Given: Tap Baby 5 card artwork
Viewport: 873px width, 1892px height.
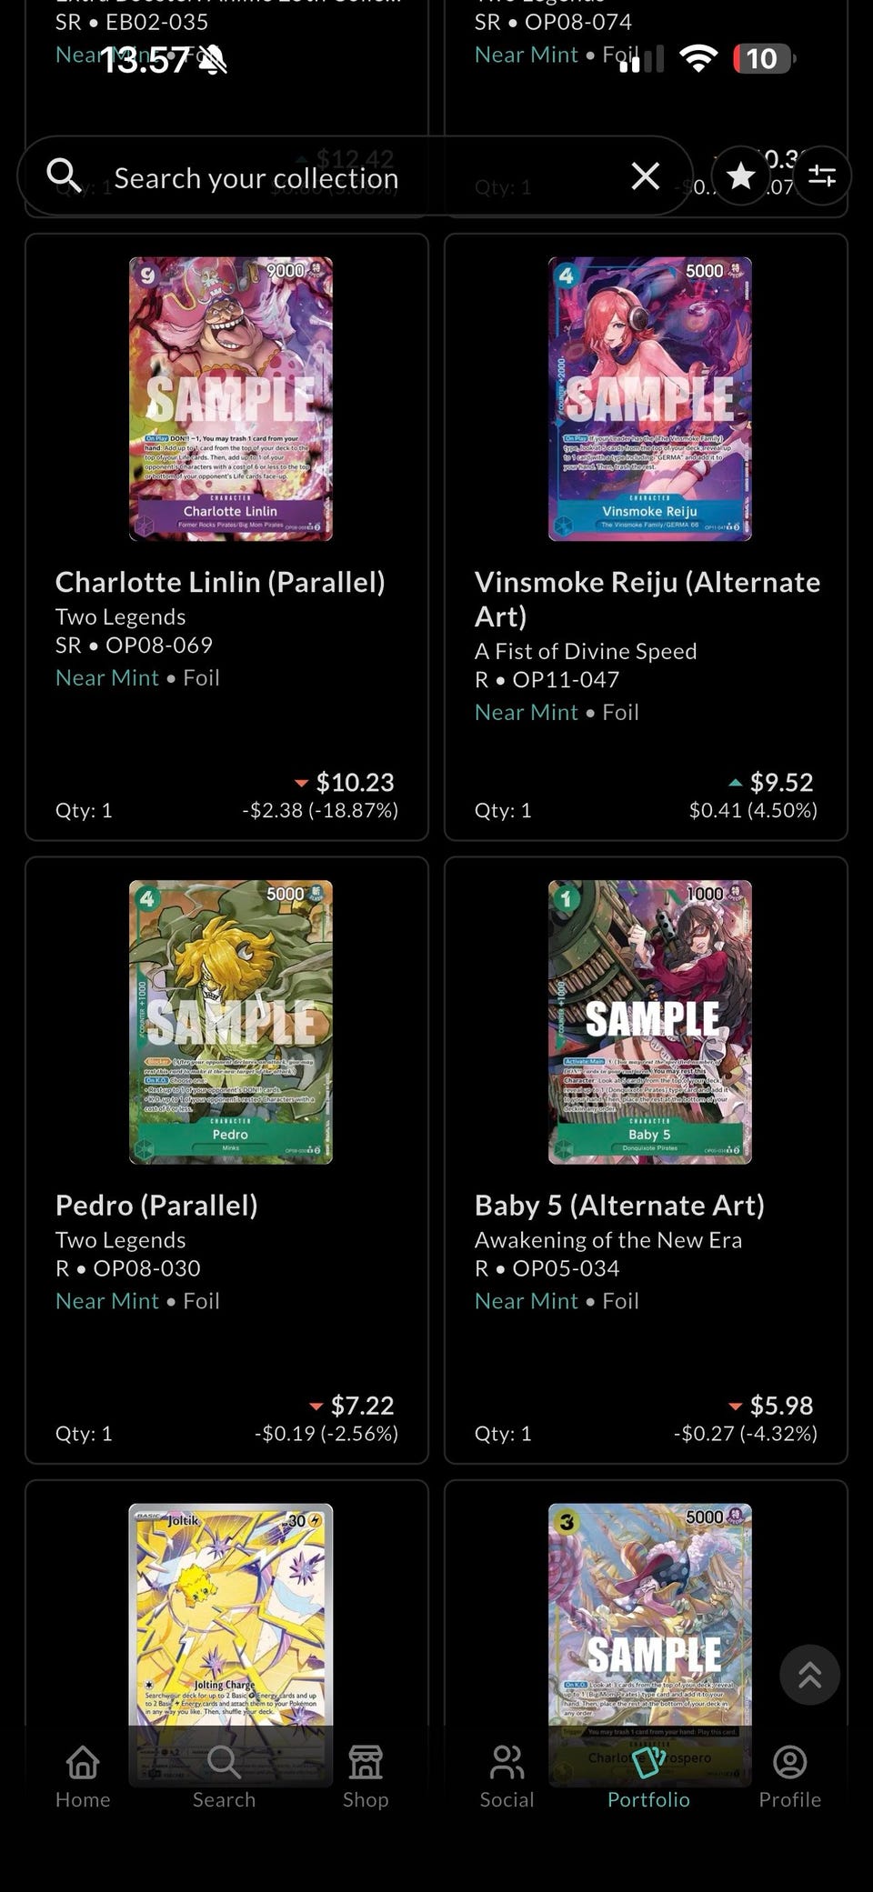Looking at the screenshot, I should pos(649,1021).
